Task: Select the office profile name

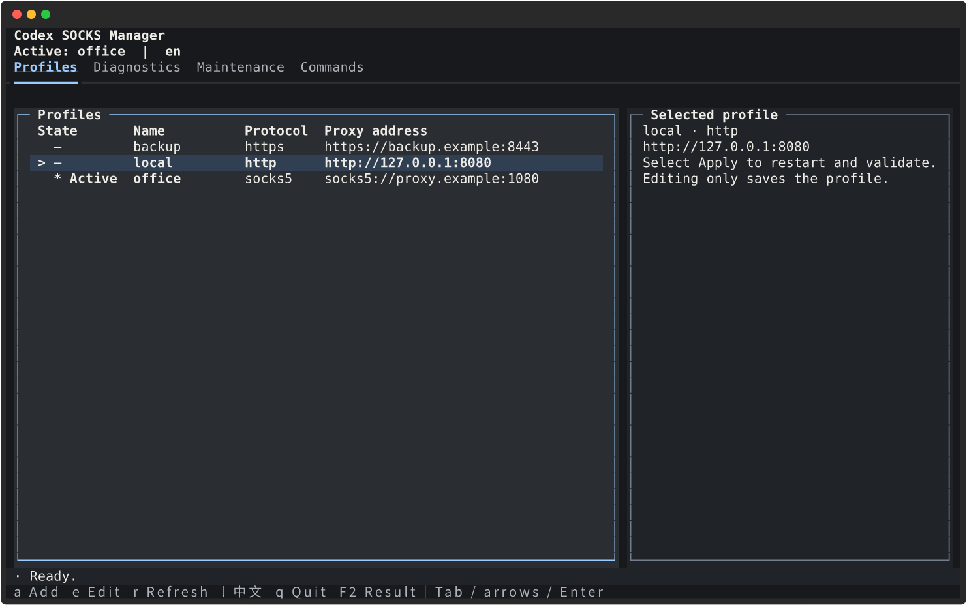Action: (157, 179)
